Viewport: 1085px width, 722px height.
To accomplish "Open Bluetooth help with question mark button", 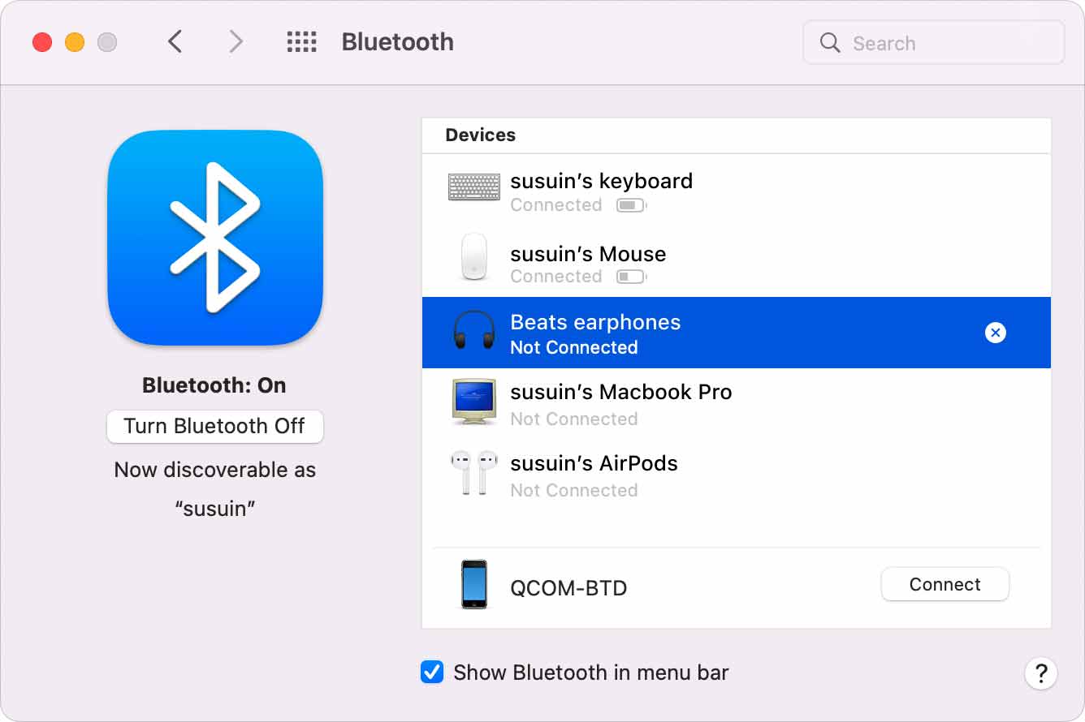I will [x=1041, y=673].
